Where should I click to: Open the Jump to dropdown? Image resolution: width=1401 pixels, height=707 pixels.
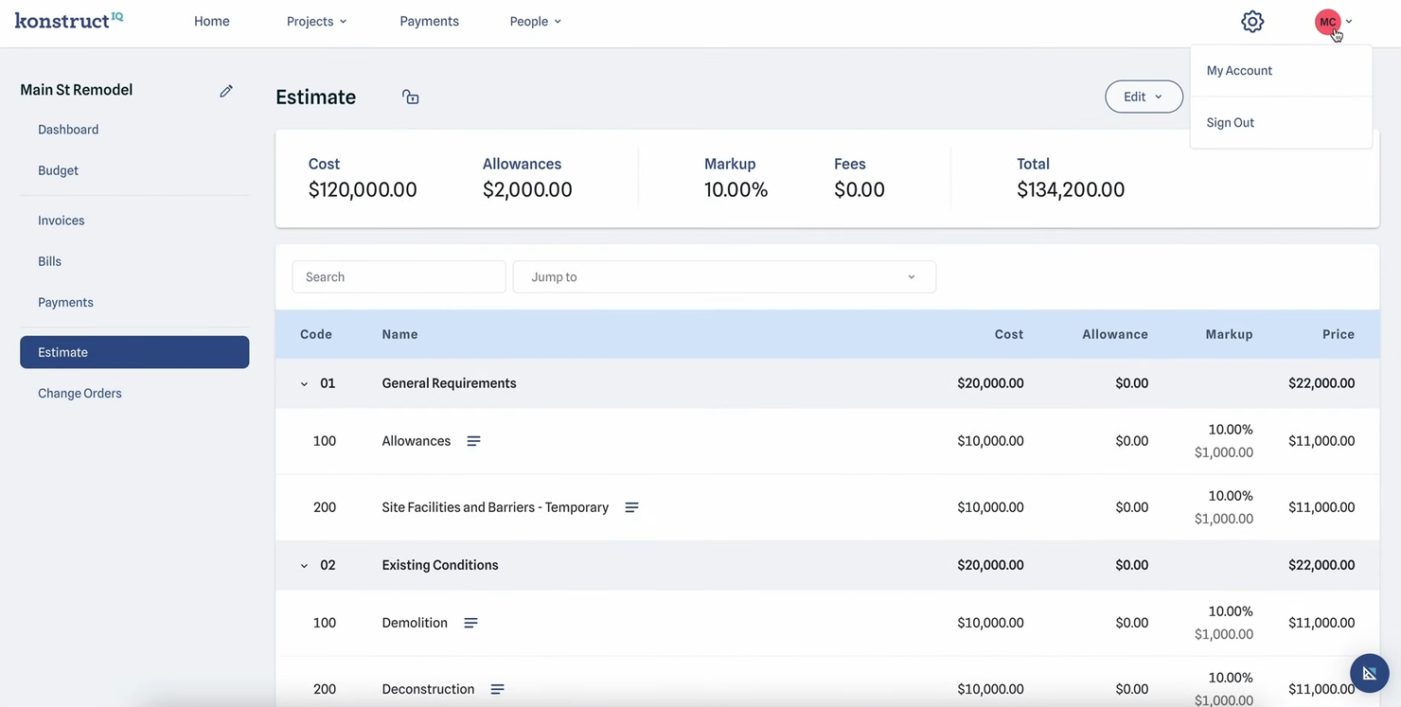pyautogui.click(x=724, y=276)
